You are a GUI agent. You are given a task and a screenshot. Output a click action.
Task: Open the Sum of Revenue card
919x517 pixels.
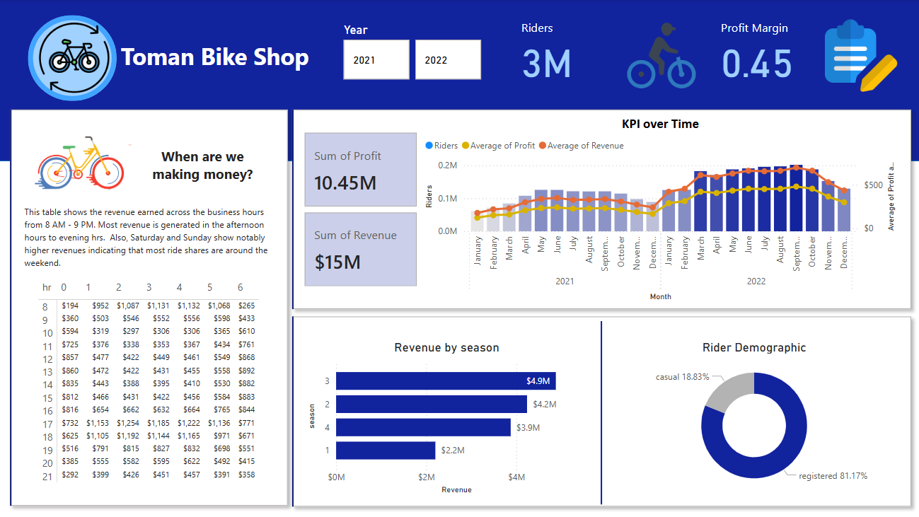(x=360, y=249)
